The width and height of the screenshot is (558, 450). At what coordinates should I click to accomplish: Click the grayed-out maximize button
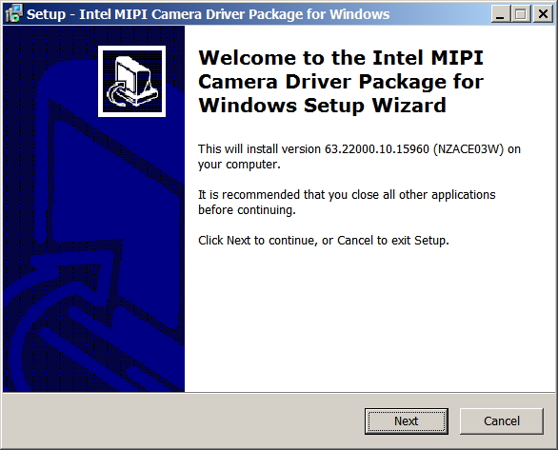pos(521,14)
